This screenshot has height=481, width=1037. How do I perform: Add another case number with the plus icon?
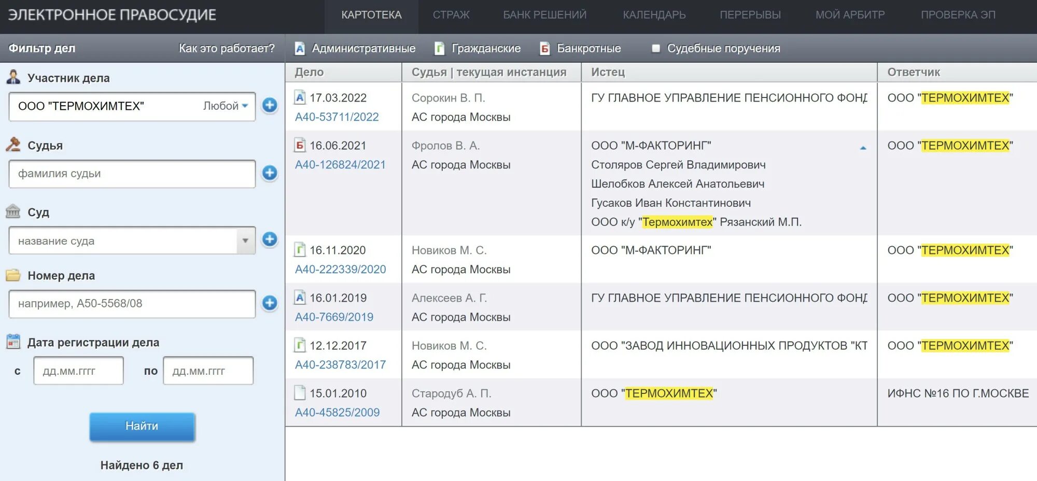coord(270,303)
